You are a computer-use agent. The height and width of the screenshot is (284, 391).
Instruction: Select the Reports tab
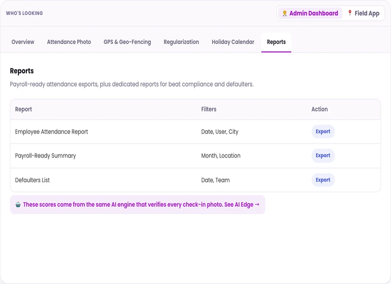pyautogui.click(x=276, y=42)
